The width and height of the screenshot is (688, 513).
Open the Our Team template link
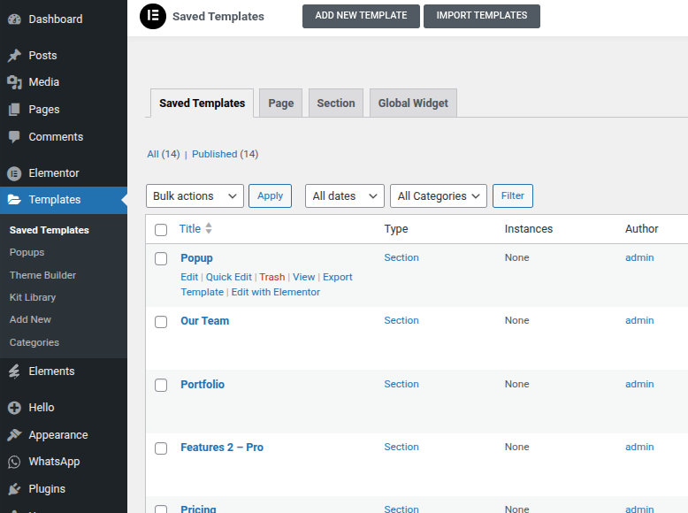[205, 321]
